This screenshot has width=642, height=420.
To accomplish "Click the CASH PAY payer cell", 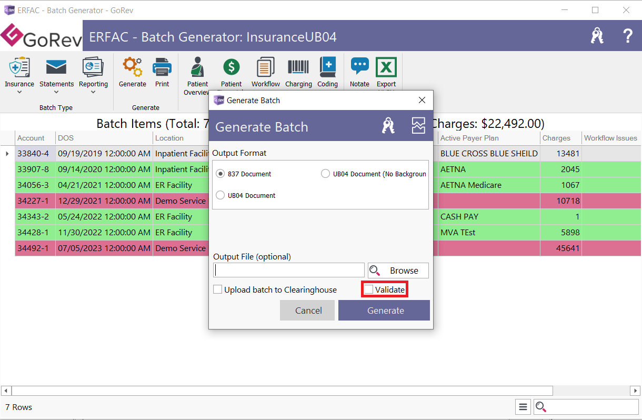I will 489,217.
